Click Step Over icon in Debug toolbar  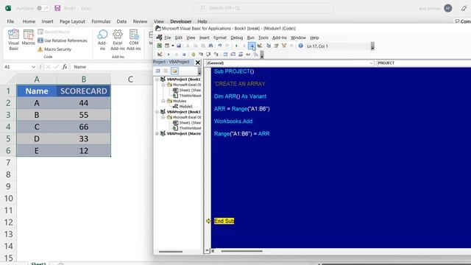[208, 54]
